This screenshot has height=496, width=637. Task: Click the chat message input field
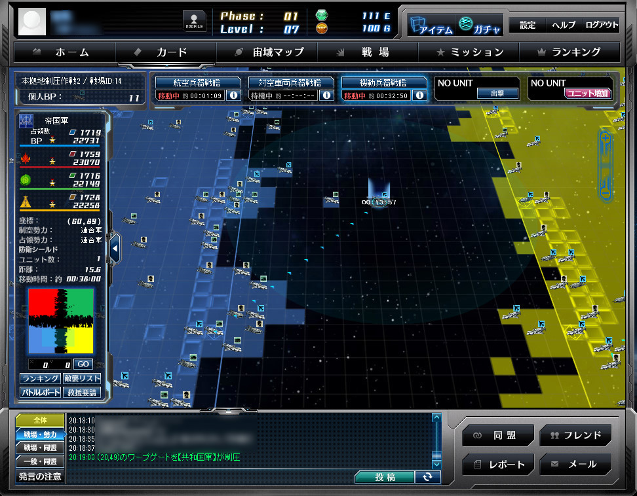click(210, 477)
